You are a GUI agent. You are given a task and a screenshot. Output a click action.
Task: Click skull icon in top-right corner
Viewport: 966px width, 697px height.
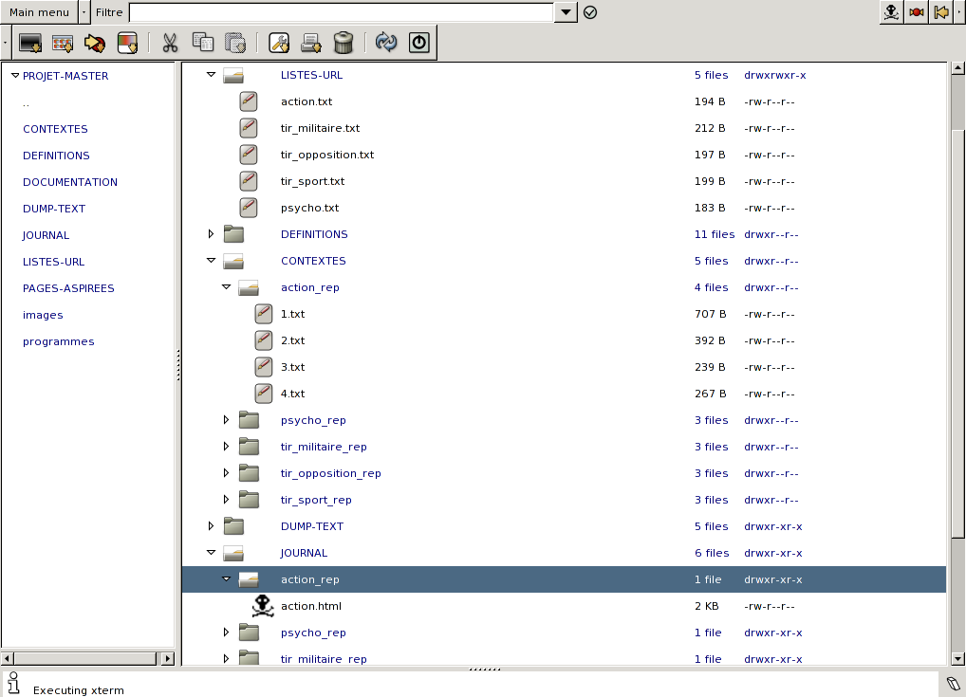[891, 12]
